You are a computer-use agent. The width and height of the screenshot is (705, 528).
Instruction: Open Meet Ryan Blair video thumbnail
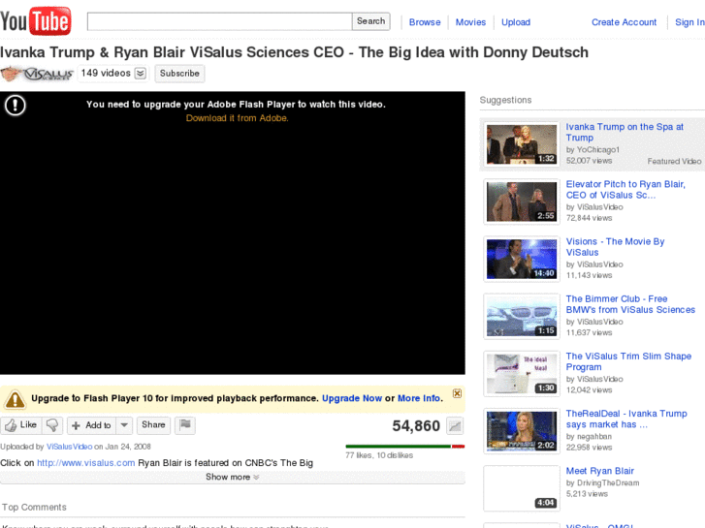522,488
